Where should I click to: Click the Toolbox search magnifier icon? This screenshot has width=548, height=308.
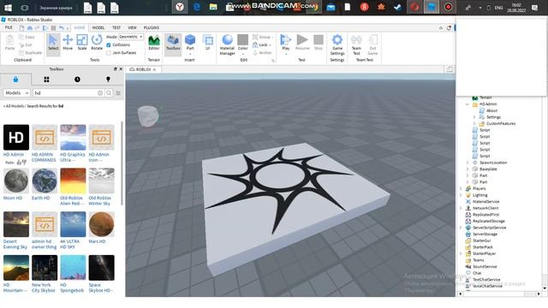coord(109,93)
